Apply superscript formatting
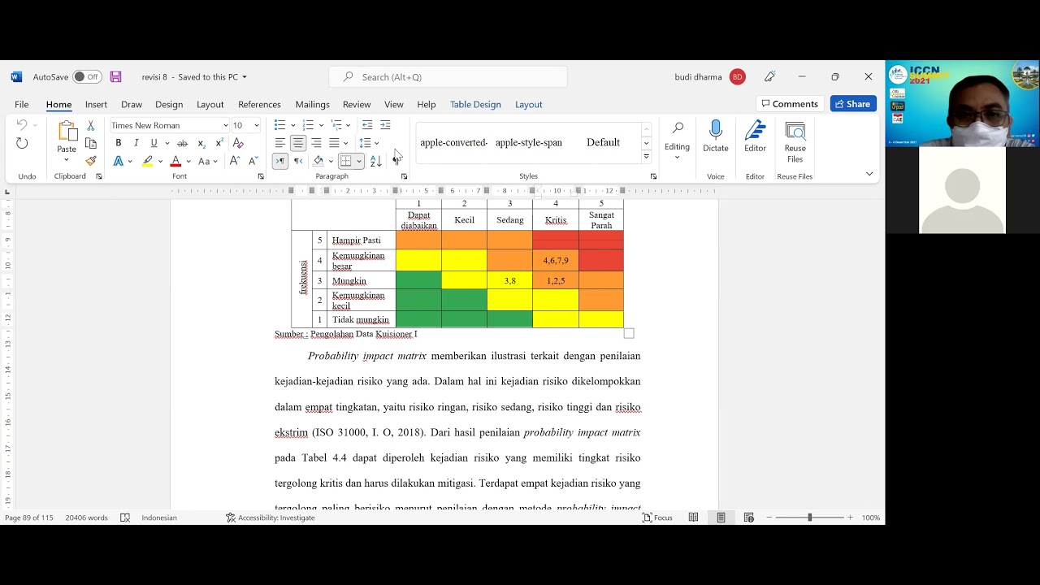The width and height of the screenshot is (1040, 585). click(x=219, y=143)
